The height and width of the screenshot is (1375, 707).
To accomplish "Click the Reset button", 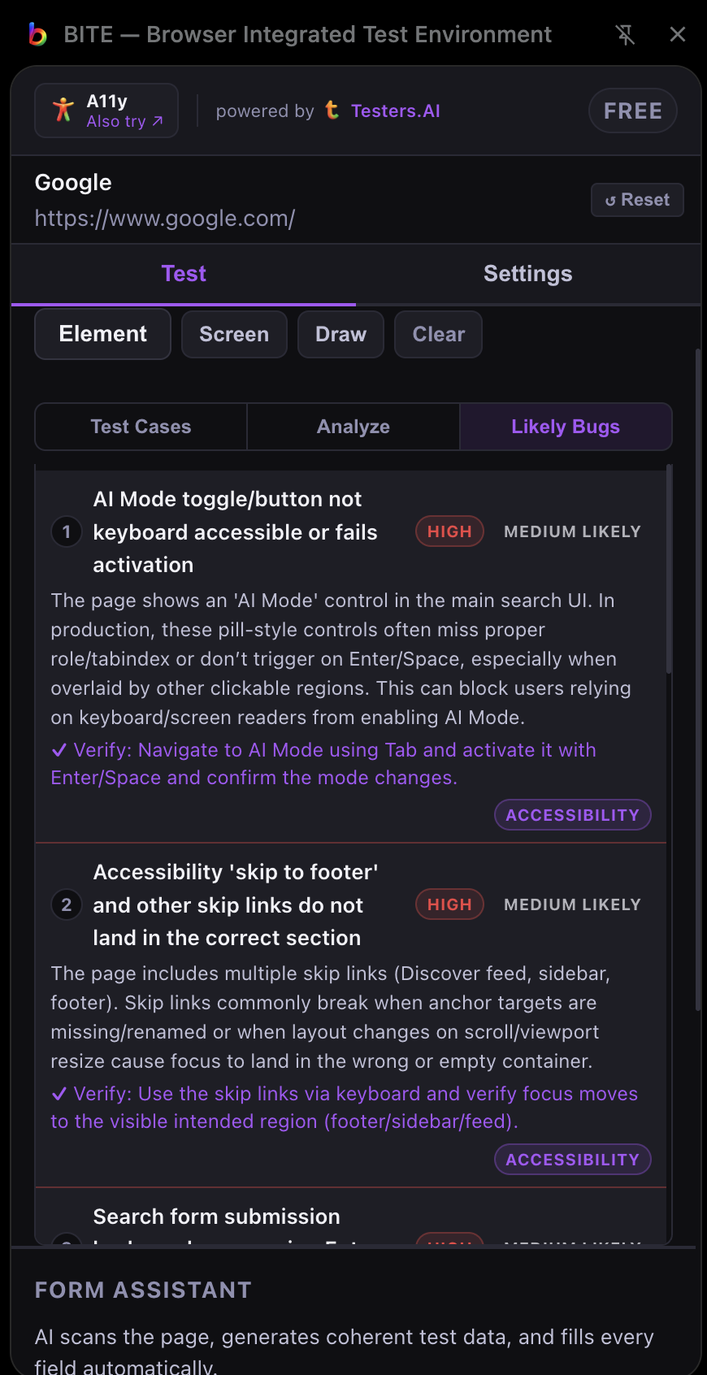I will pos(637,200).
